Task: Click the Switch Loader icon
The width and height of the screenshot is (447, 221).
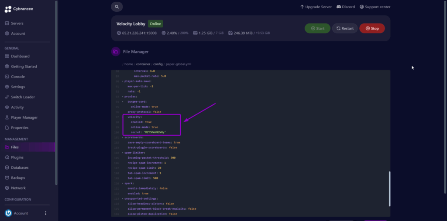Action: (7, 97)
